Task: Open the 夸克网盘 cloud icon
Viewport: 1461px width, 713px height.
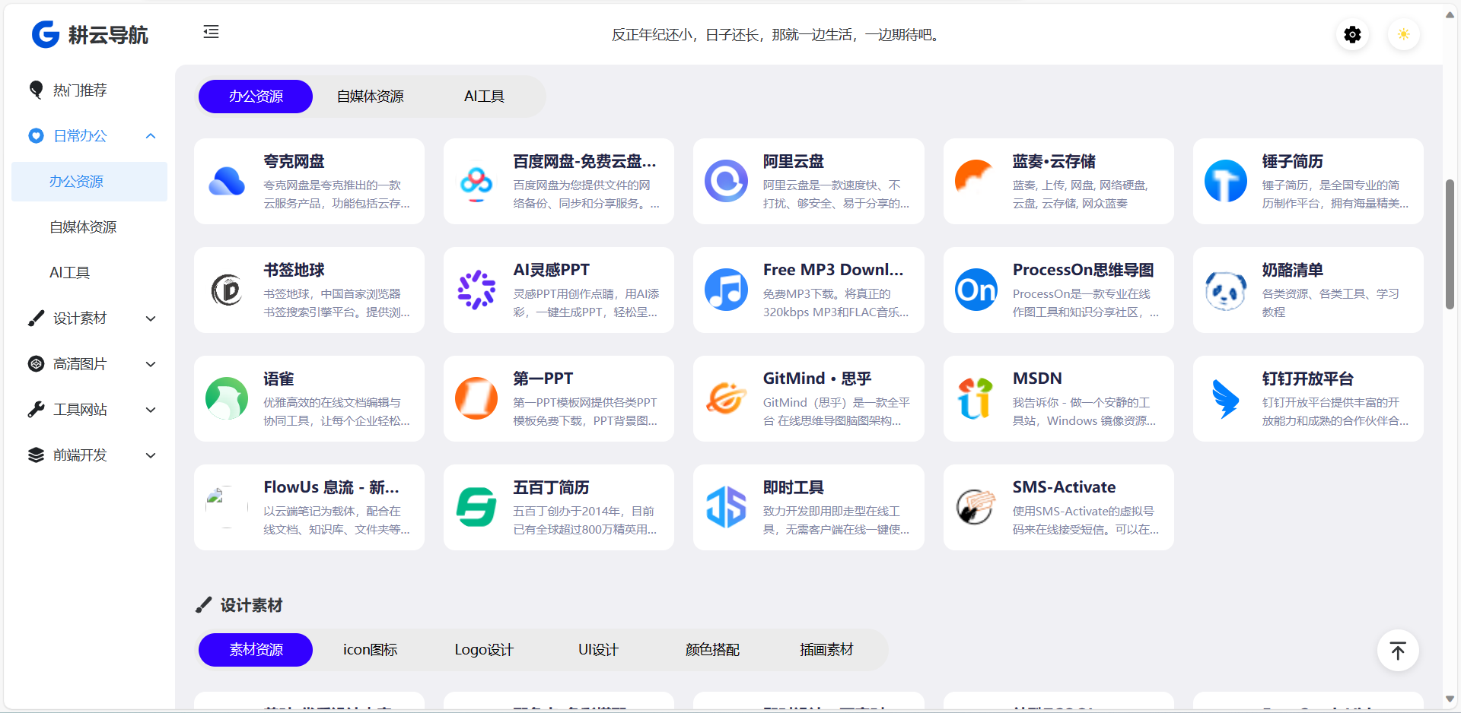Action: 227,181
